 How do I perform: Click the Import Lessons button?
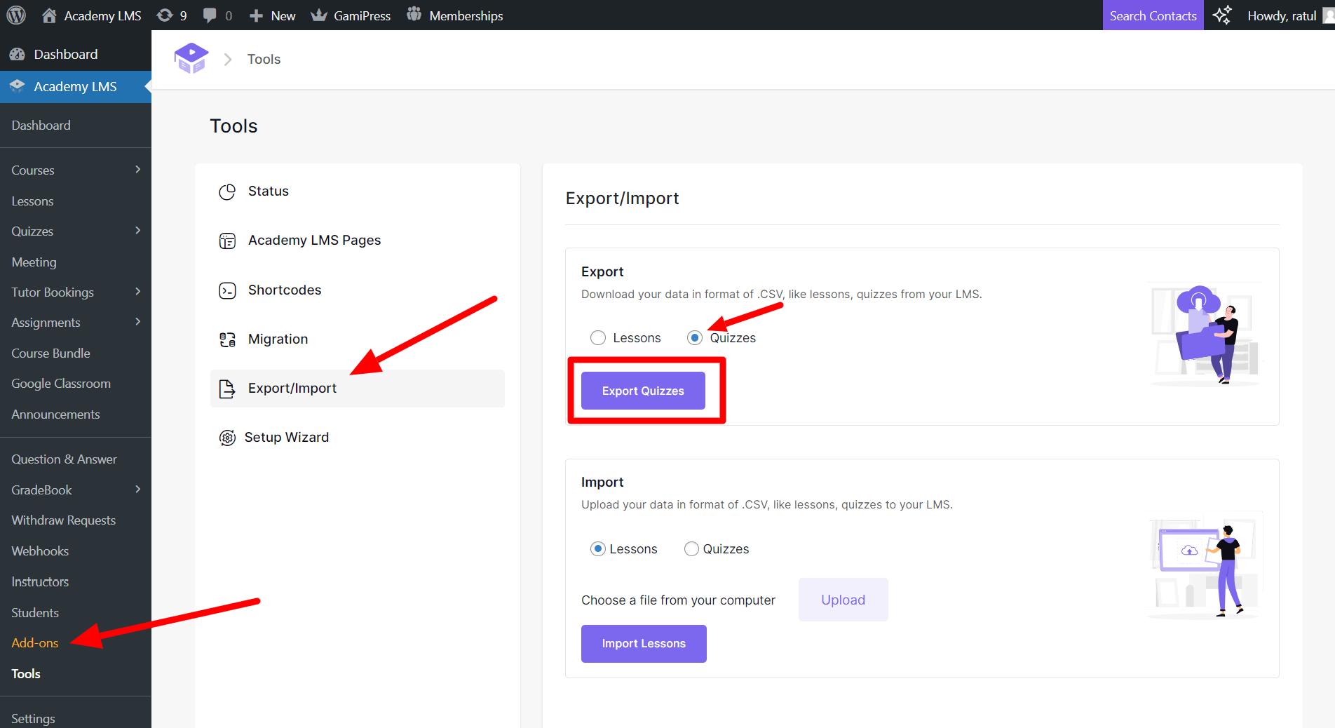point(643,643)
